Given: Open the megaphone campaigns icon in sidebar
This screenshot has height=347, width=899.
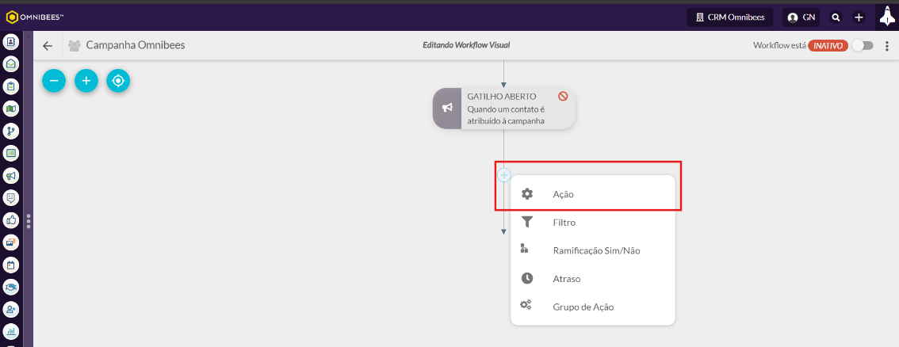Looking at the screenshot, I should pos(12,175).
